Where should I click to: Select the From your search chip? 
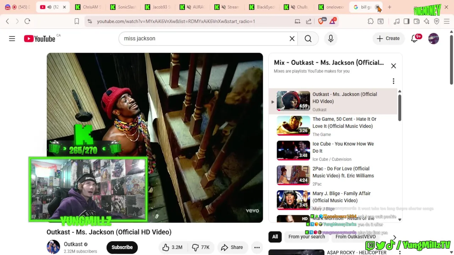(x=306, y=237)
